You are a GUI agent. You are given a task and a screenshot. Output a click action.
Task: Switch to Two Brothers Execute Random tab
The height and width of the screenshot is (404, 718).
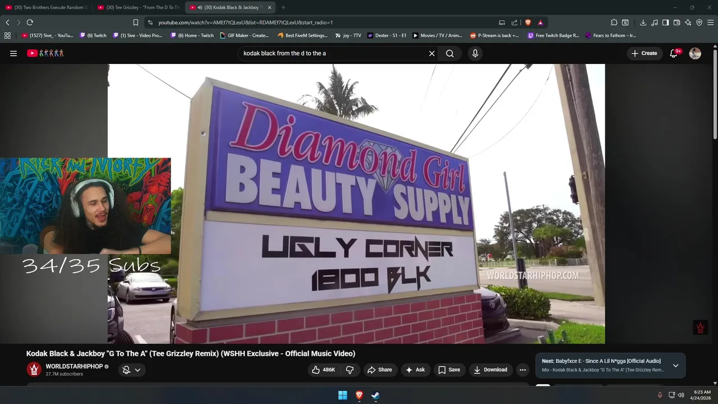(47, 7)
